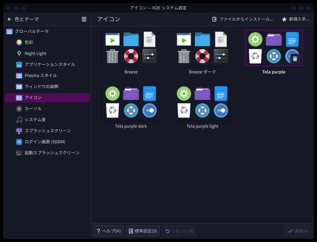This screenshot has width=317, height=242.
Task: Click the カーソル pointer icon
Action: [19, 109]
